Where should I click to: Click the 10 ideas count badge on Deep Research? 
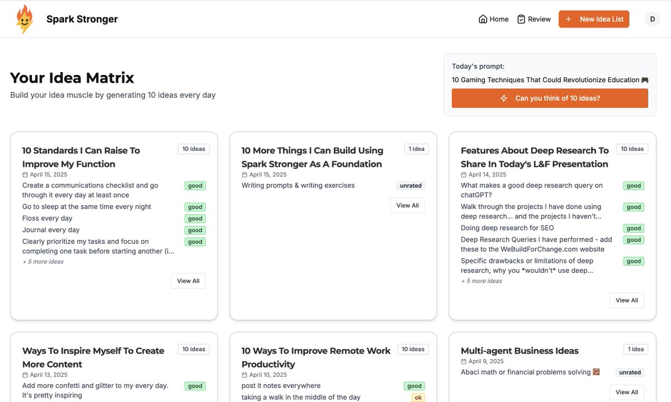(x=632, y=149)
